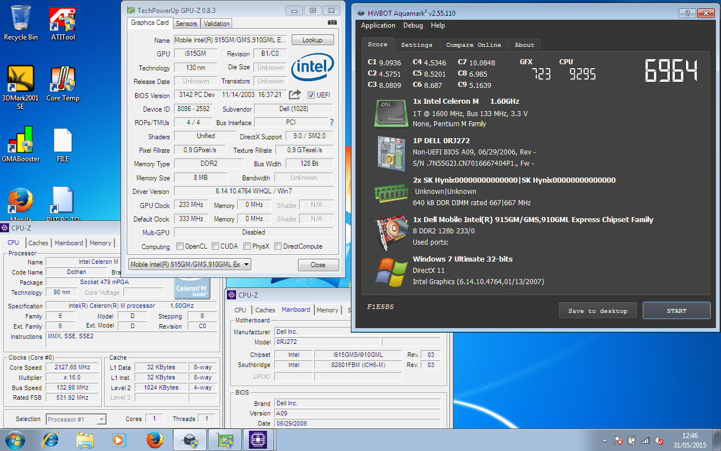Open the GPU selection dropdown in GPU-Z
Image resolution: width=721 pixels, height=451 pixels.
(x=190, y=264)
